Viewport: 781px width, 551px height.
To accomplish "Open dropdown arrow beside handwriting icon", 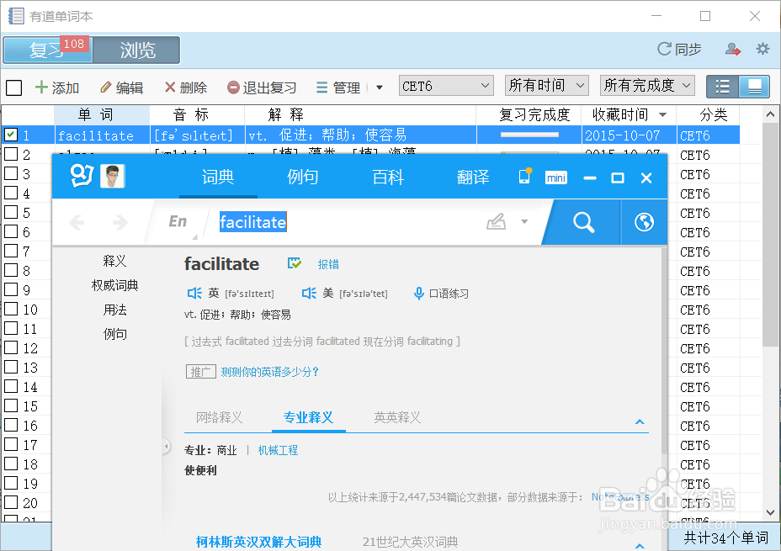I will pos(524,221).
